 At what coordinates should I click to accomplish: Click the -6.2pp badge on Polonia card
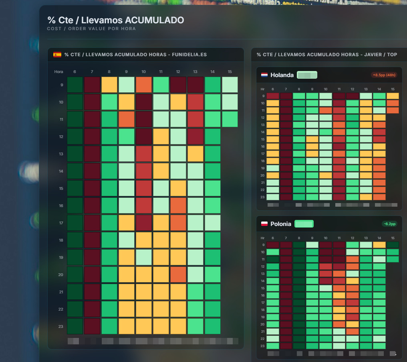point(389,224)
